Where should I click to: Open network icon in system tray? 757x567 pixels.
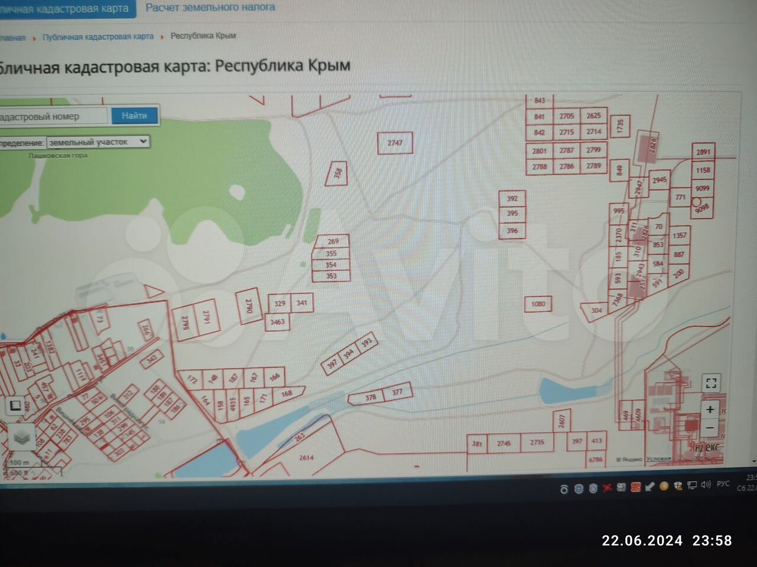pos(691,485)
